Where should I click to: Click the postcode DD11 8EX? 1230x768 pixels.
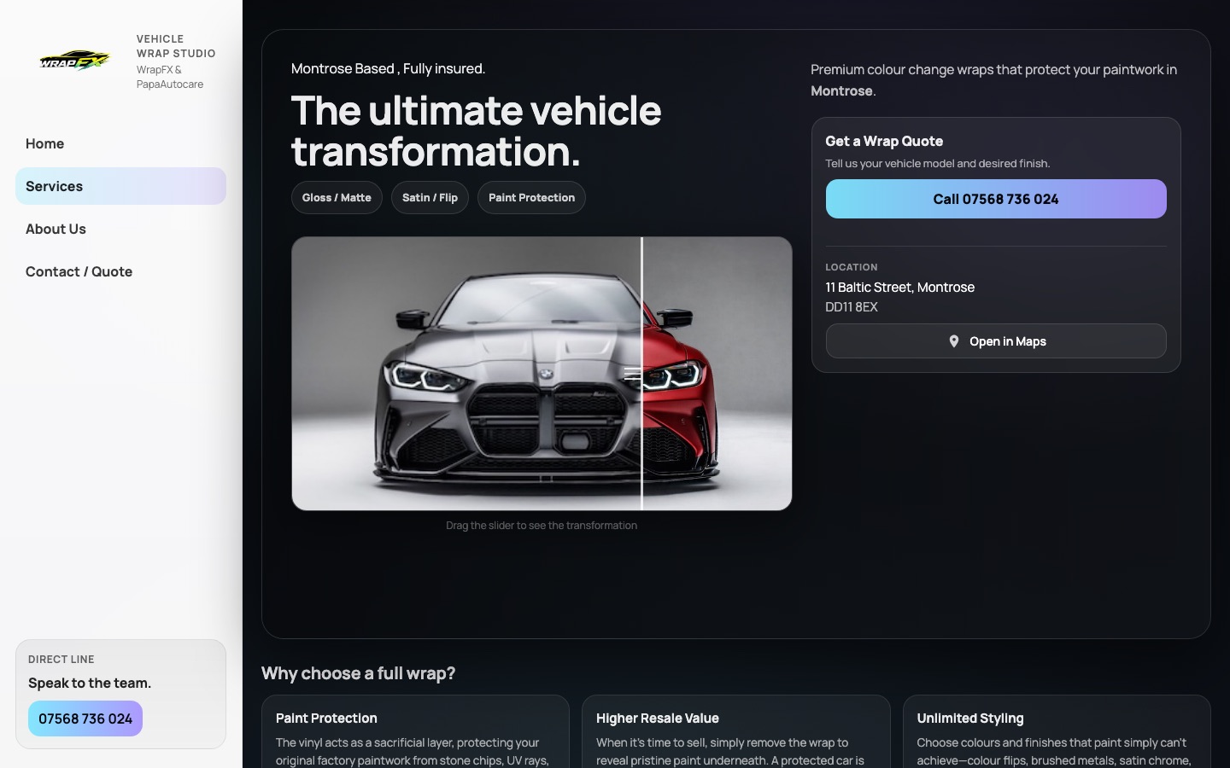[852, 307]
